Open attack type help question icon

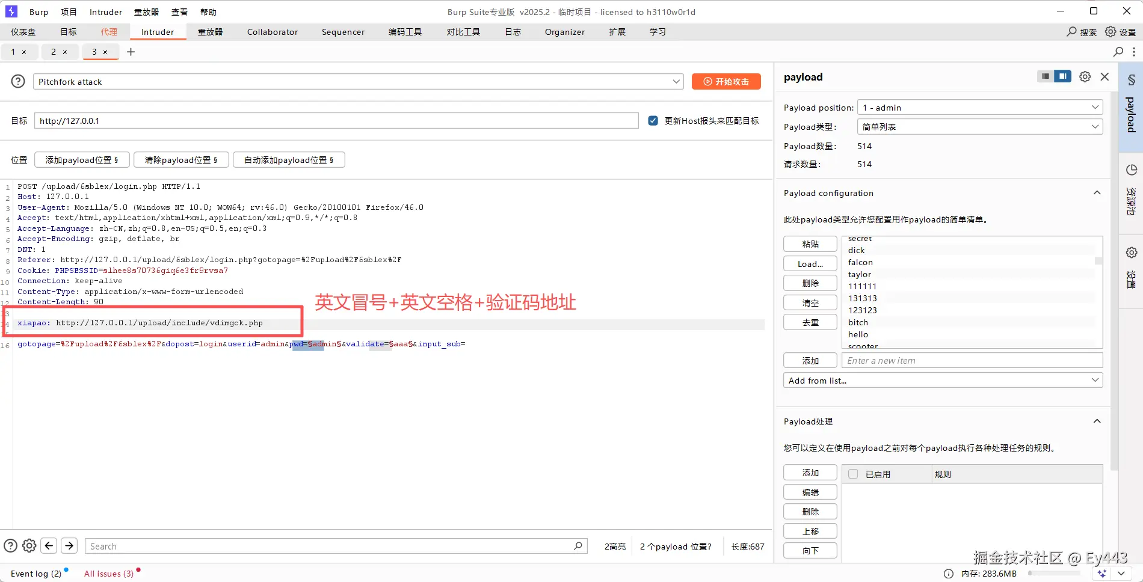coord(19,81)
